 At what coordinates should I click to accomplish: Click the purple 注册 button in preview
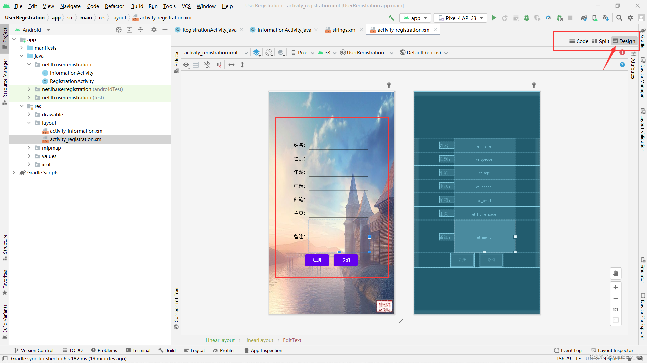click(x=317, y=260)
